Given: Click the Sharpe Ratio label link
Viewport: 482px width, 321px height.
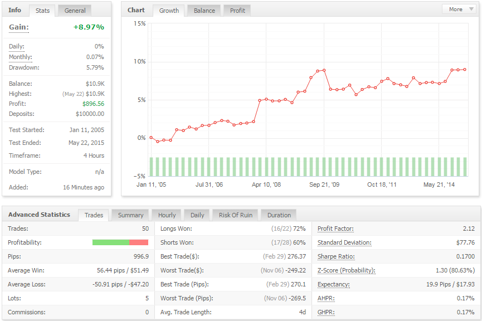Looking at the screenshot, I should pyautogui.click(x=336, y=257).
